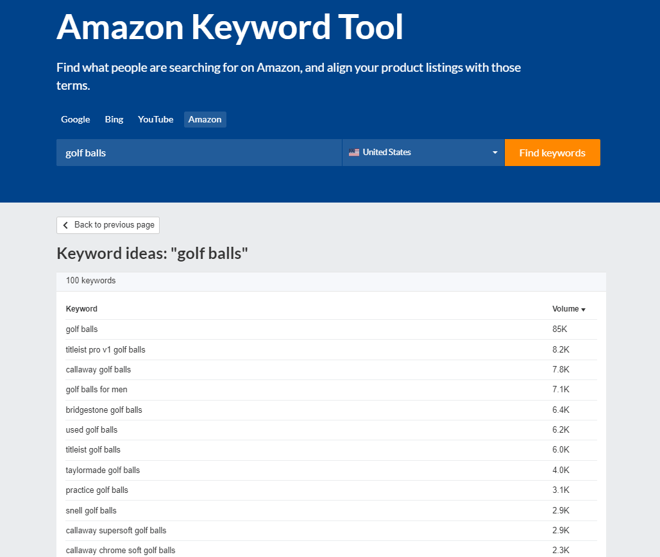Choose the used golf balls keyword
This screenshot has width=660, height=557.
click(92, 430)
